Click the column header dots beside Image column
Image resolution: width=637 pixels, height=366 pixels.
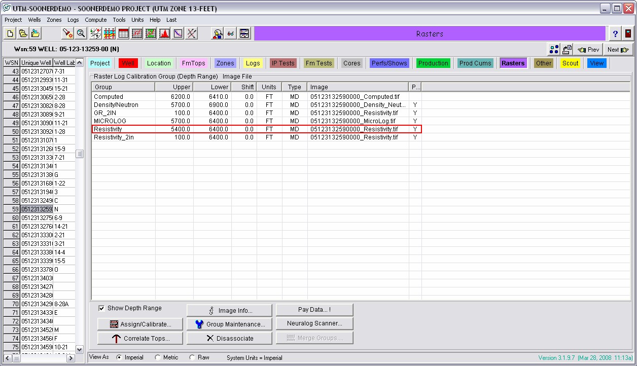(416, 87)
